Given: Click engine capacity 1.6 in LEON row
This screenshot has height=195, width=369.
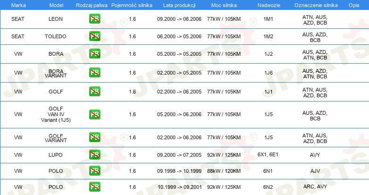Looking at the screenshot, I should click(x=132, y=19).
